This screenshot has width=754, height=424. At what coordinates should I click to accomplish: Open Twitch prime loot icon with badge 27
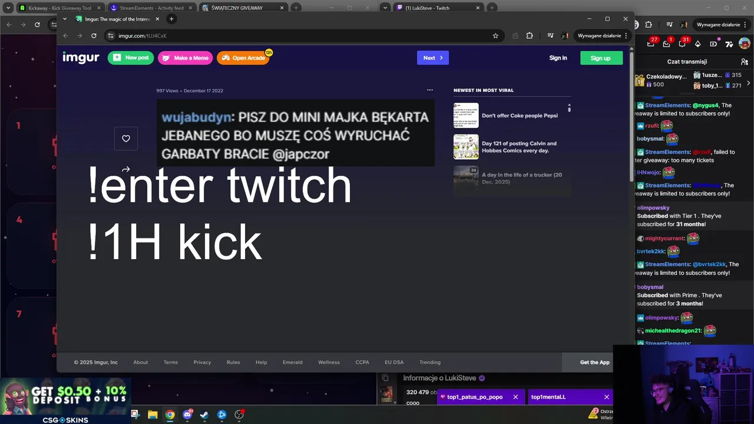pos(652,42)
